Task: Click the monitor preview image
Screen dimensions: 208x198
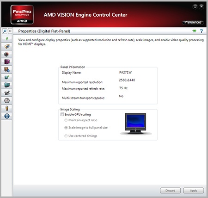Action: 135,124
